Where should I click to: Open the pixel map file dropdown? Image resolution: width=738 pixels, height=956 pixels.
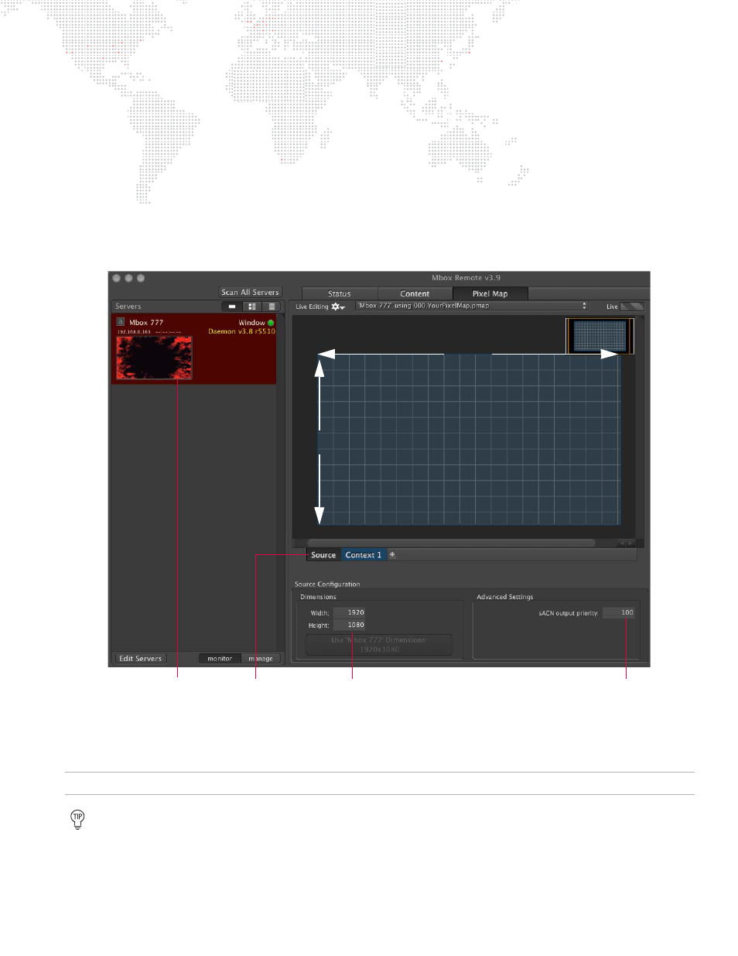point(472,306)
